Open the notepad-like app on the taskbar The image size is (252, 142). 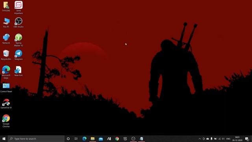pos(141,138)
